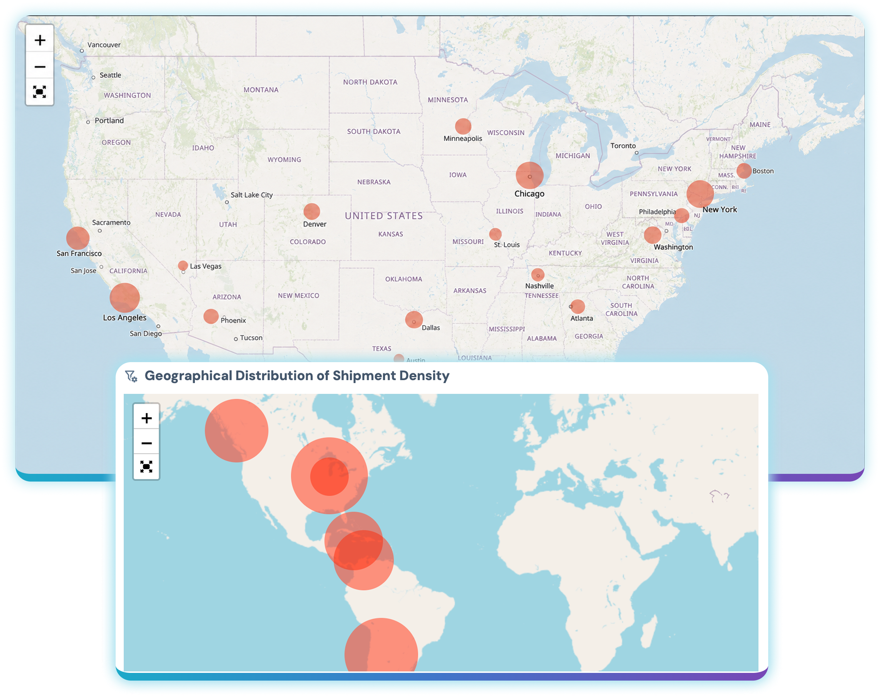Click the Boston bubble marker
The height and width of the screenshot is (696, 880).
(744, 171)
